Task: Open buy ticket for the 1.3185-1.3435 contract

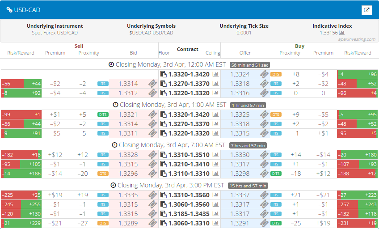Action: [x=264, y=214]
